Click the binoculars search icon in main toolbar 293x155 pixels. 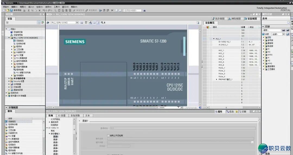point(144,11)
